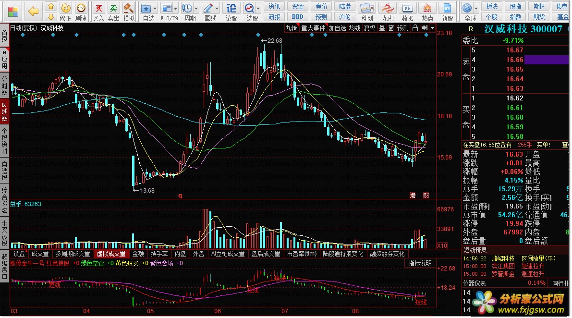Click 加自选 to add to watchlist
Viewport: 572px width, 318px height.
(x=337, y=28)
